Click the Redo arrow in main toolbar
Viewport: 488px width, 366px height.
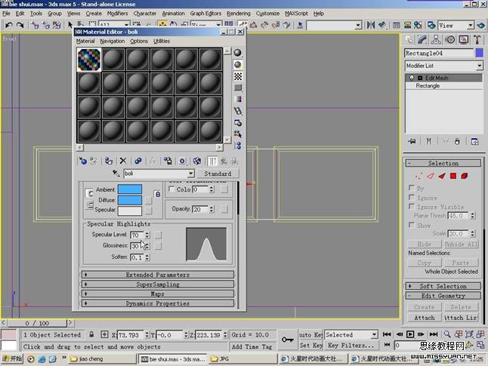20,25
